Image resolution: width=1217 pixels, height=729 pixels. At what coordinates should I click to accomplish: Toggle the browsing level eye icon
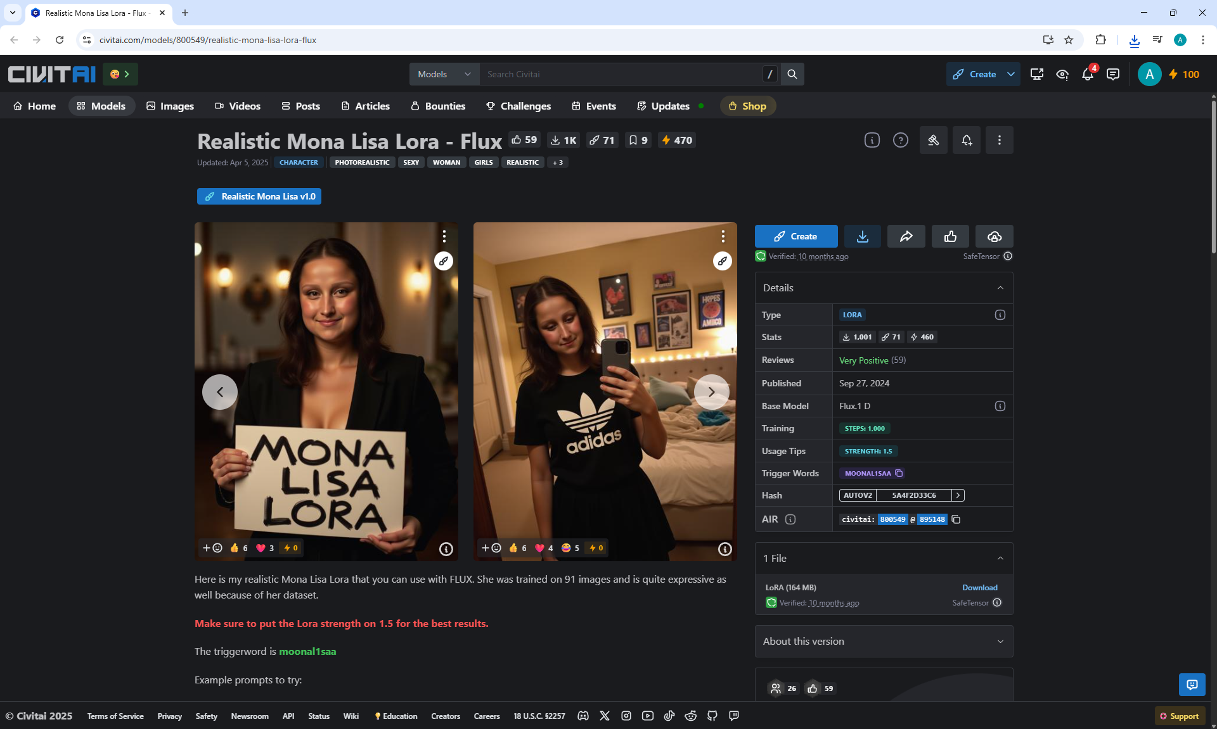click(1062, 75)
